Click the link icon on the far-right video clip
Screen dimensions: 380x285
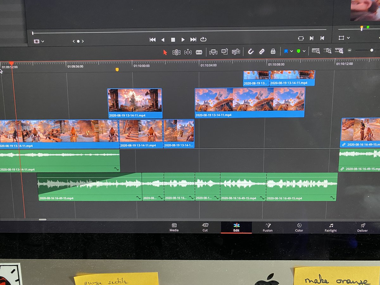[344, 144]
